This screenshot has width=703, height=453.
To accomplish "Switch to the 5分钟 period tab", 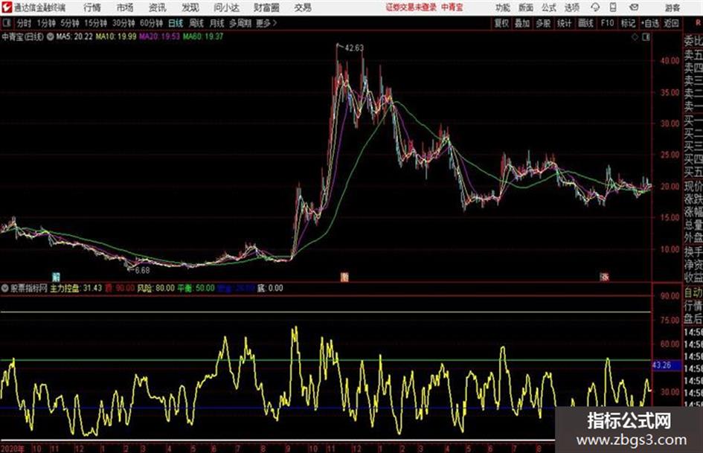I will click(69, 23).
